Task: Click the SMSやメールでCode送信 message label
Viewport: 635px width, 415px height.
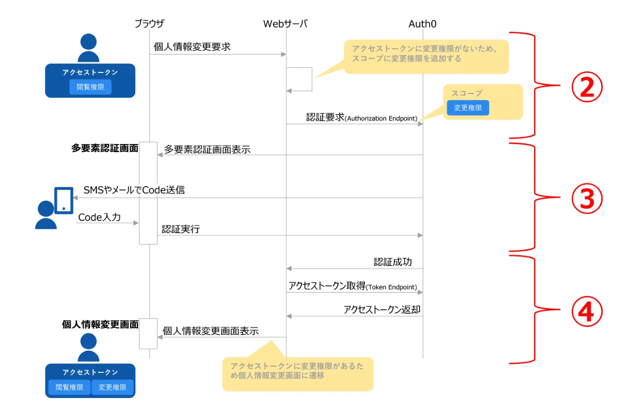Action: click(134, 190)
